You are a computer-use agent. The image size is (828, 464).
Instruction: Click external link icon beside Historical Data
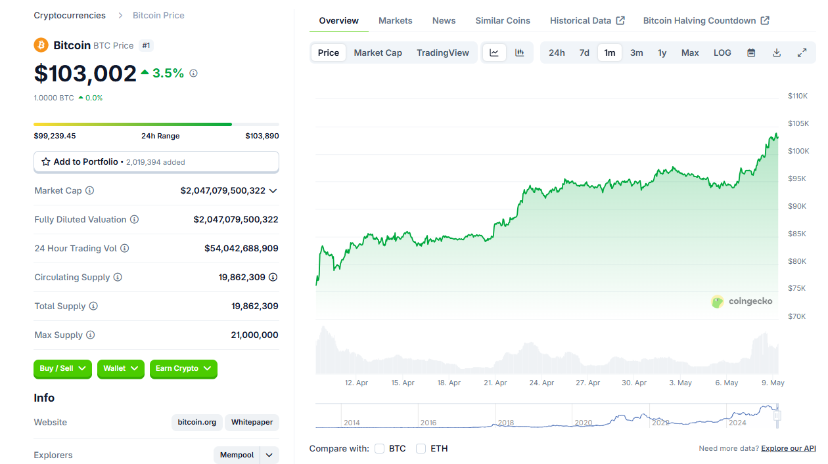coord(620,20)
